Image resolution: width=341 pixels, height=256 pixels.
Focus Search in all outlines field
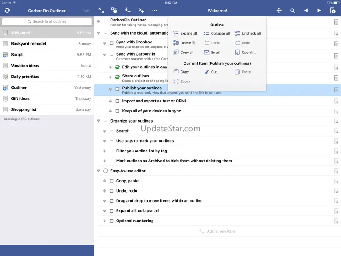47,21
